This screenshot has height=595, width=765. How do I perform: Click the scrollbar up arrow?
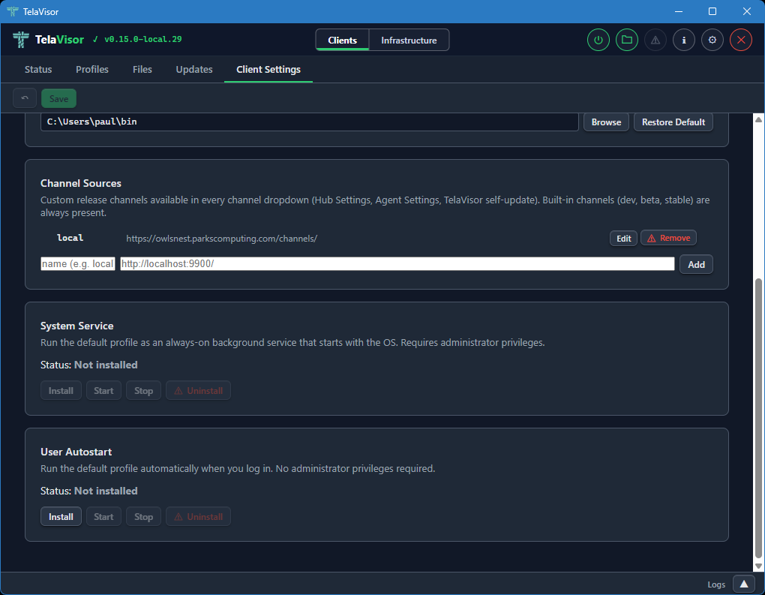coord(758,119)
